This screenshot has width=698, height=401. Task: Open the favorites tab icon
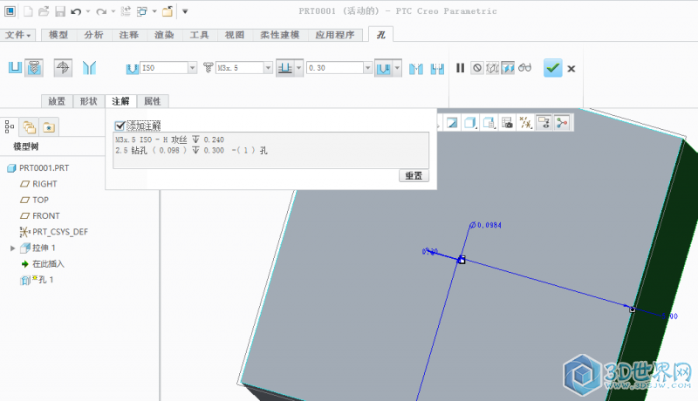49,127
